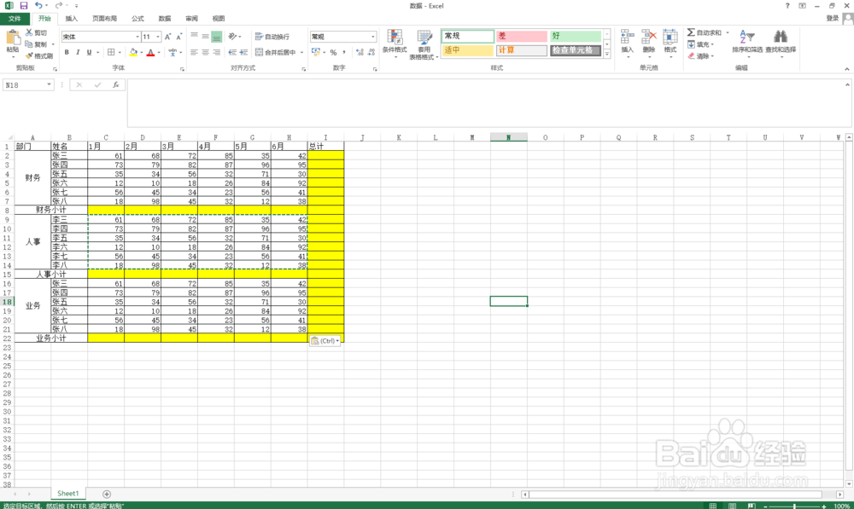Toggle Underline formatting

89,52
